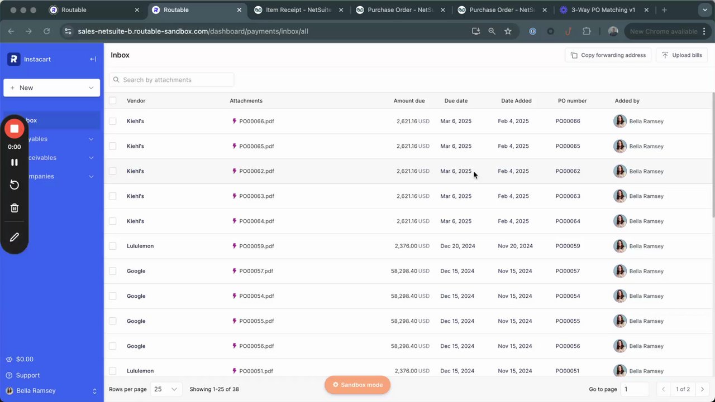Collapse the sidebar with the arrow icon

pos(93,59)
